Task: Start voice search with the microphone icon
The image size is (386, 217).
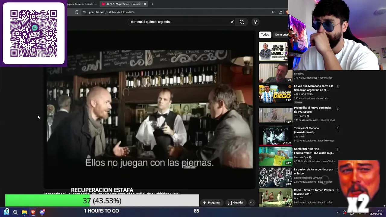Action: coord(255,22)
